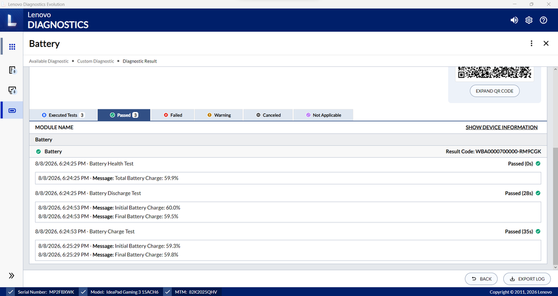Viewport: 558px width, 296px height.
Task: Toggle Serial Number checkmark in status bar
Action: point(10,292)
